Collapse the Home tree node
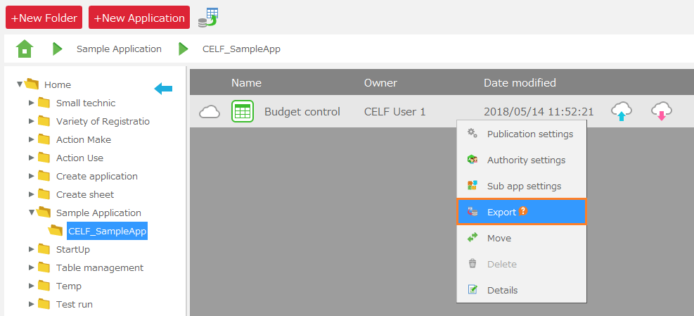 click(x=20, y=84)
